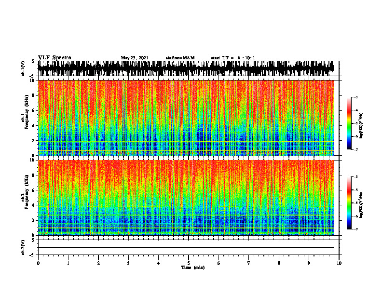Click the "5" tick label of ch.1(V) axis

[x=33, y=61]
